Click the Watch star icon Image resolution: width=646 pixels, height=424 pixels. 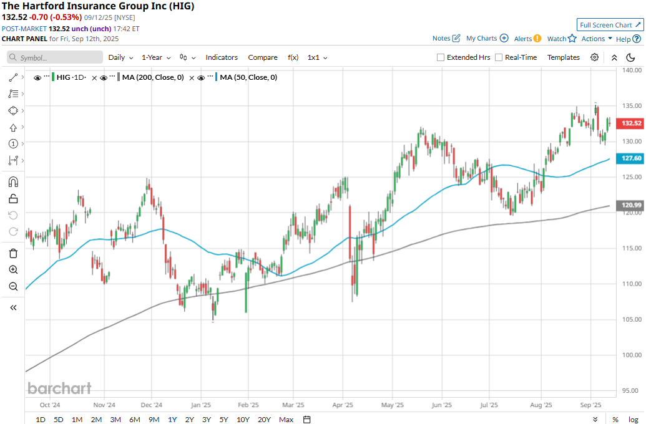tap(572, 38)
